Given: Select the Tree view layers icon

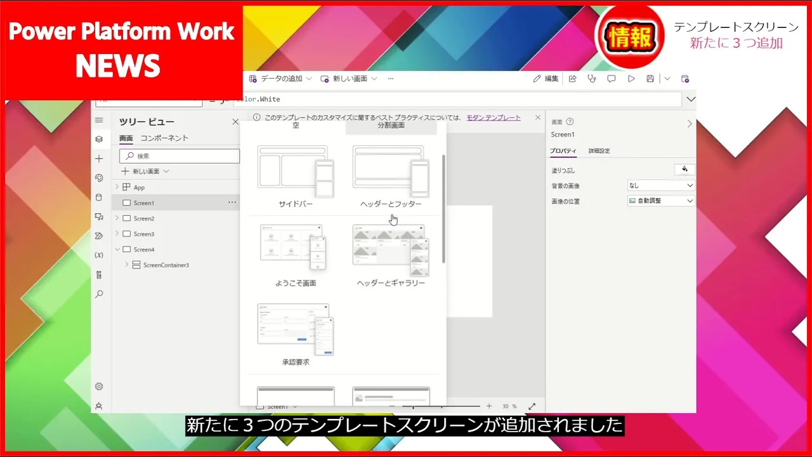Looking at the screenshot, I should tap(99, 139).
